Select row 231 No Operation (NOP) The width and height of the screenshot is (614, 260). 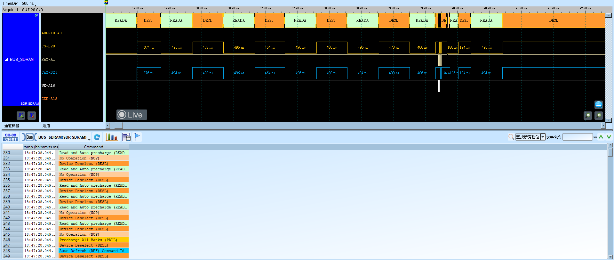click(x=93, y=158)
